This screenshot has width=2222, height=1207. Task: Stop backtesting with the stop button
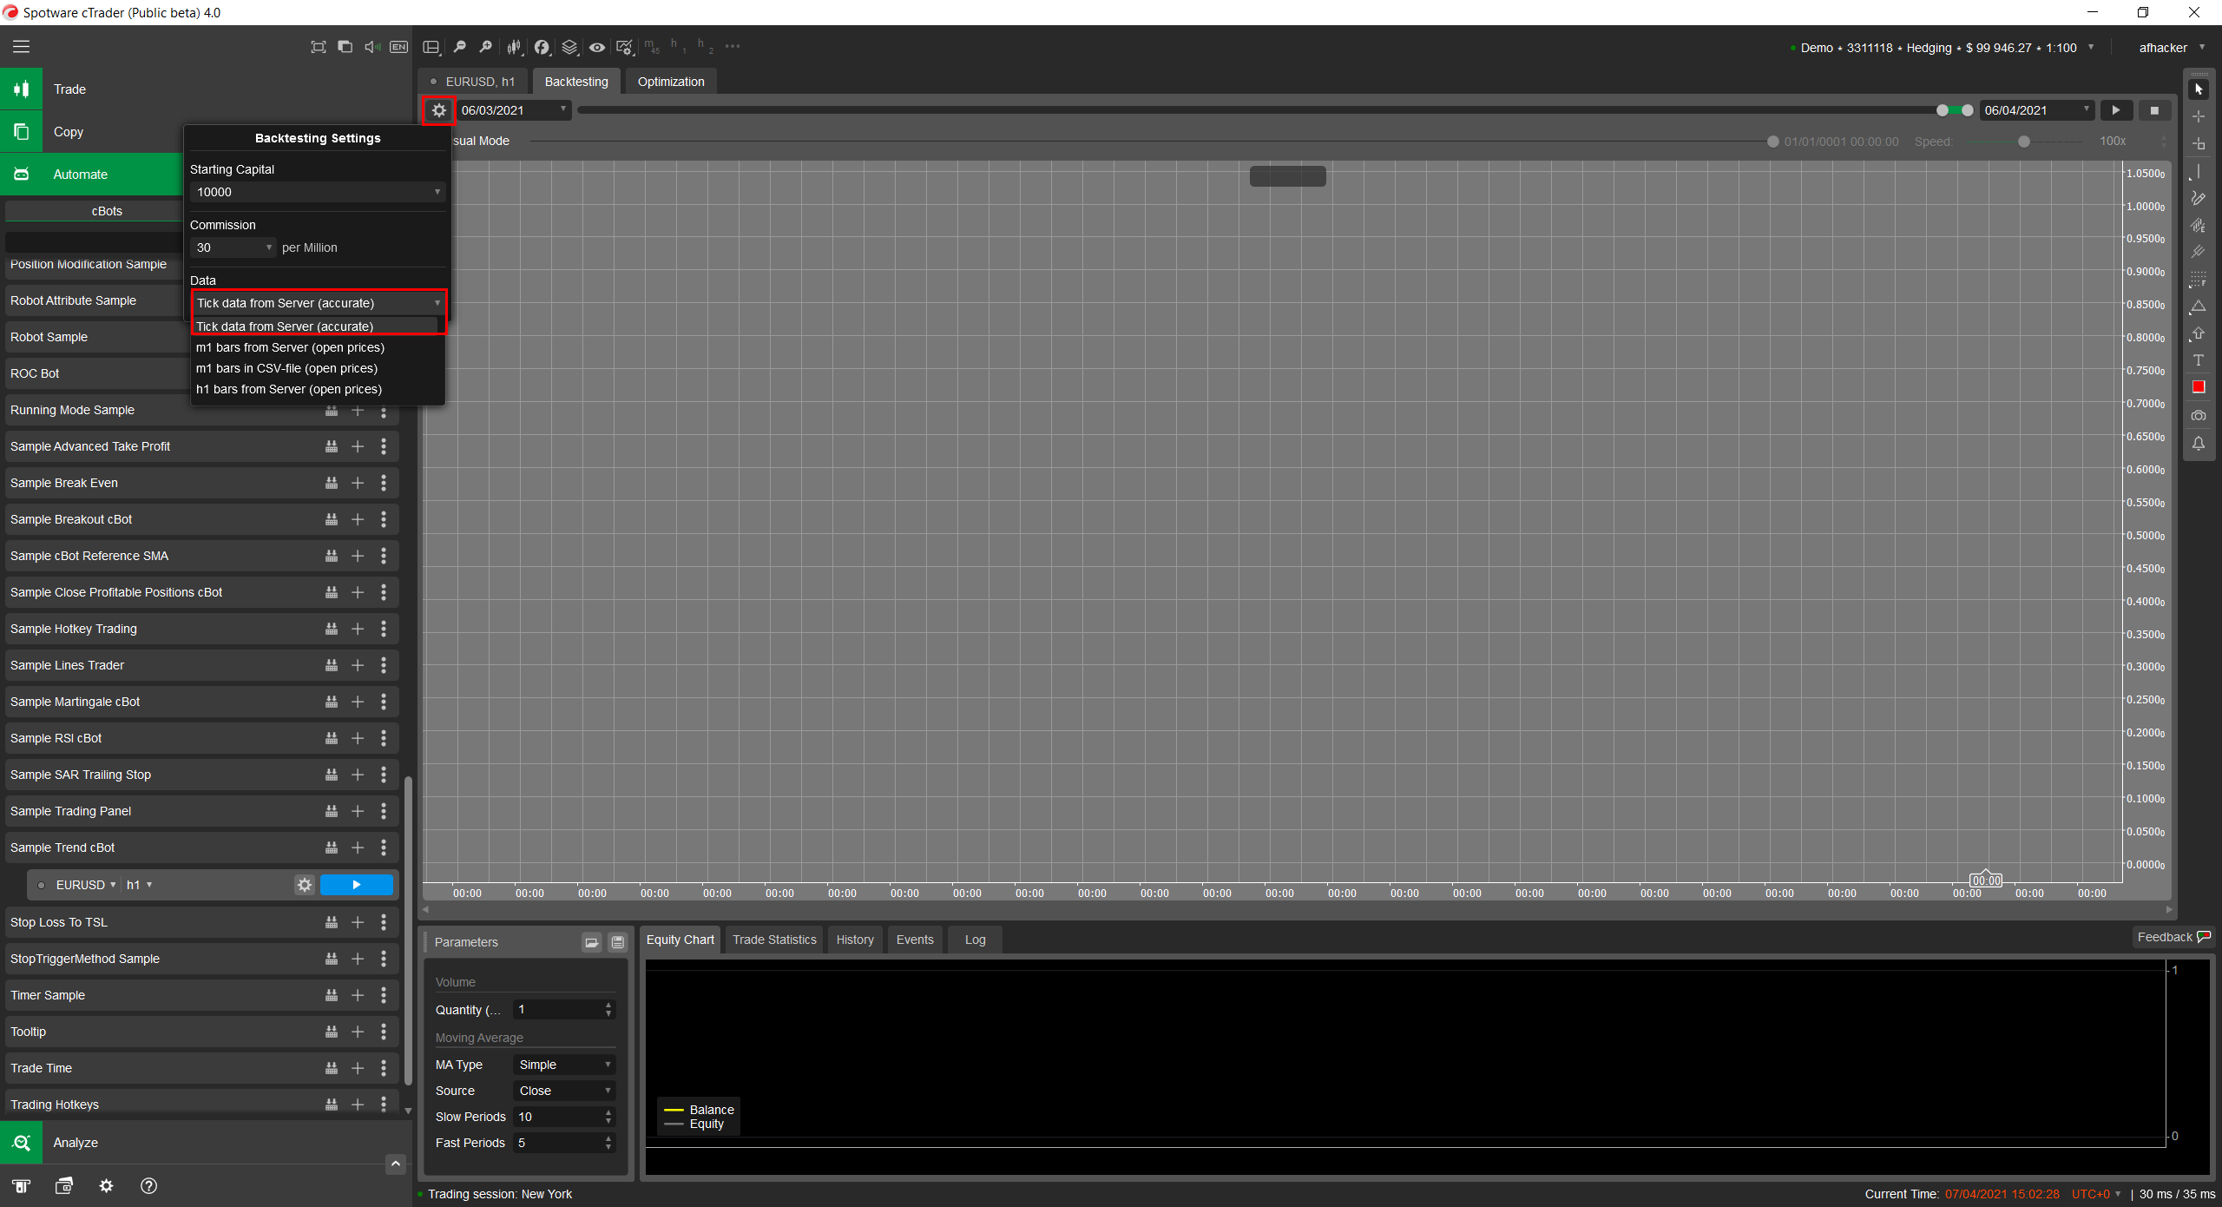[2154, 110]
